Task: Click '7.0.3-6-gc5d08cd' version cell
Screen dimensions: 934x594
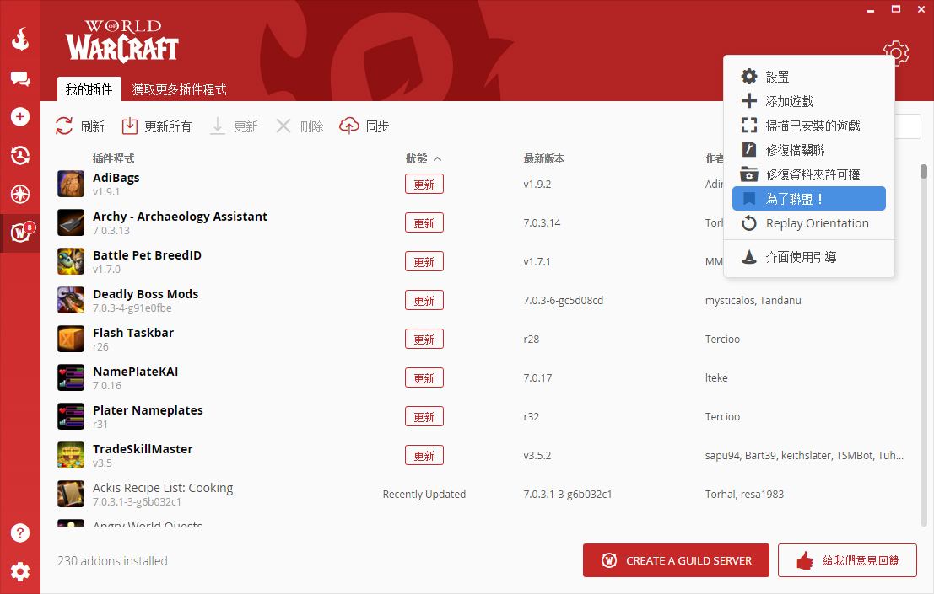Action: [564, 300]
